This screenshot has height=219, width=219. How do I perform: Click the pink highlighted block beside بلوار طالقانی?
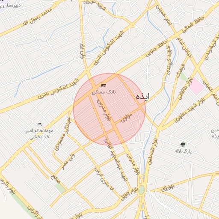point(197,86)
